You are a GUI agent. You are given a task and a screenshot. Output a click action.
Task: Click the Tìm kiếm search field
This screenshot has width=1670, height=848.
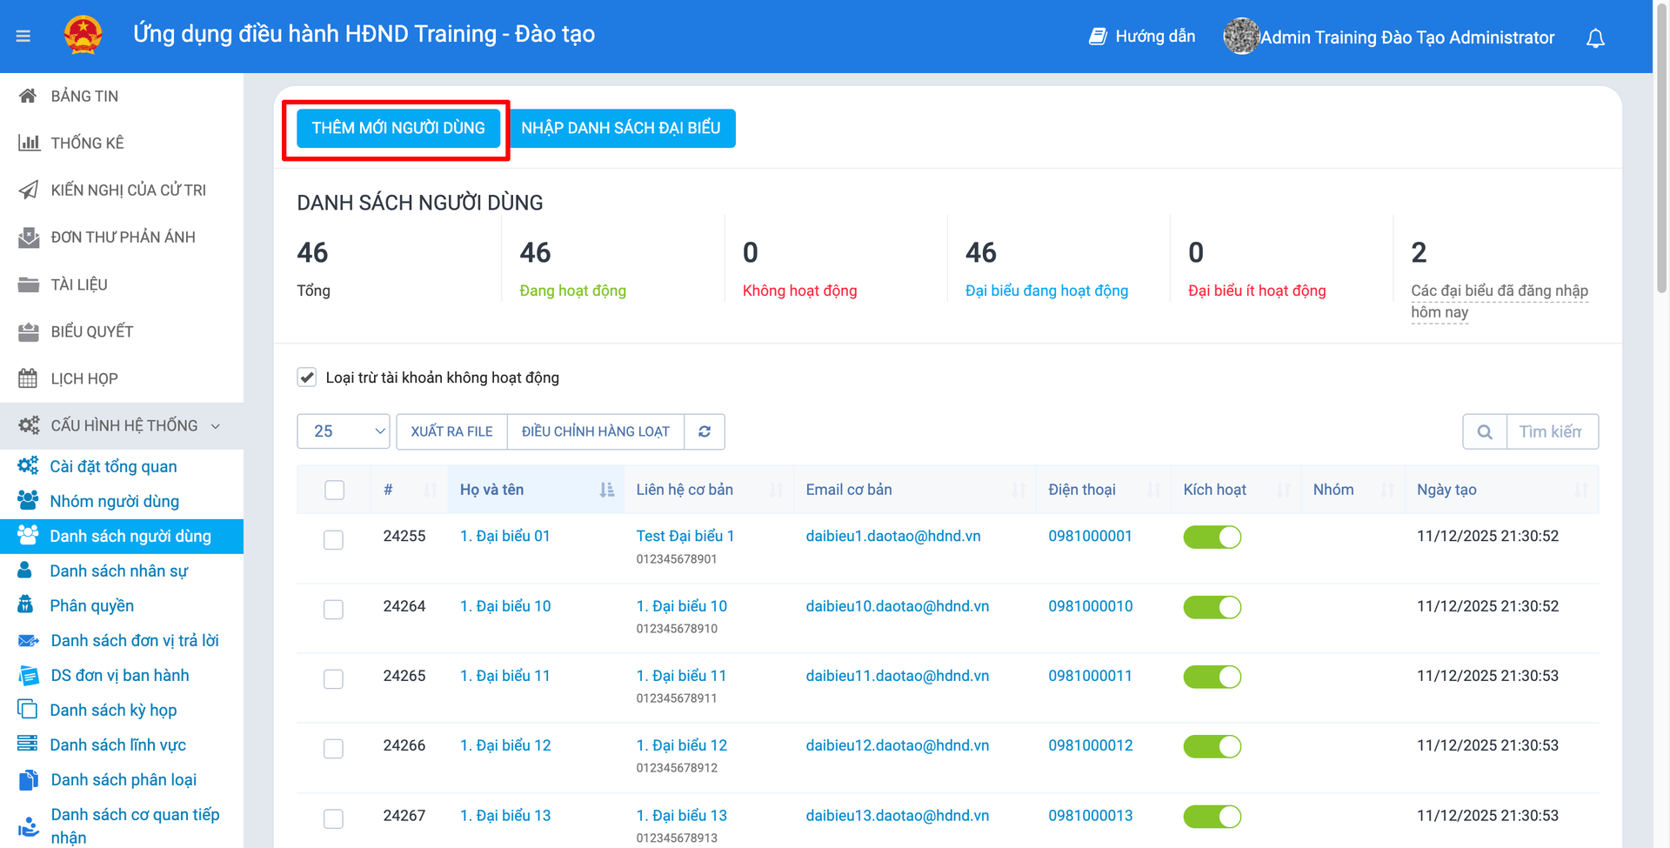1551,431
